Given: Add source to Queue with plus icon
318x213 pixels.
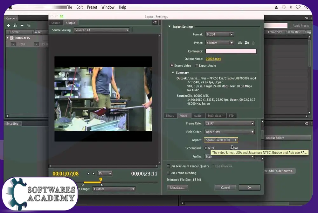Looking at the screenshot, I should pos(8,25).
